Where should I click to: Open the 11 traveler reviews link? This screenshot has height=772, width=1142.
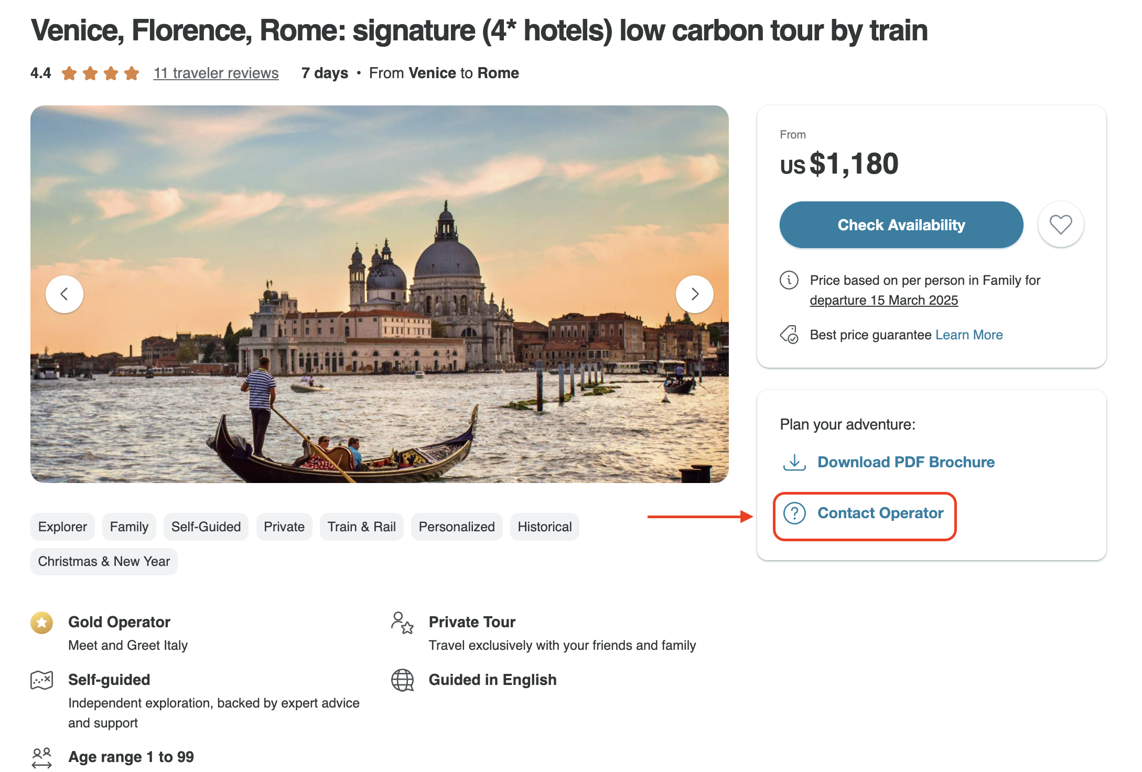[216, 73]
